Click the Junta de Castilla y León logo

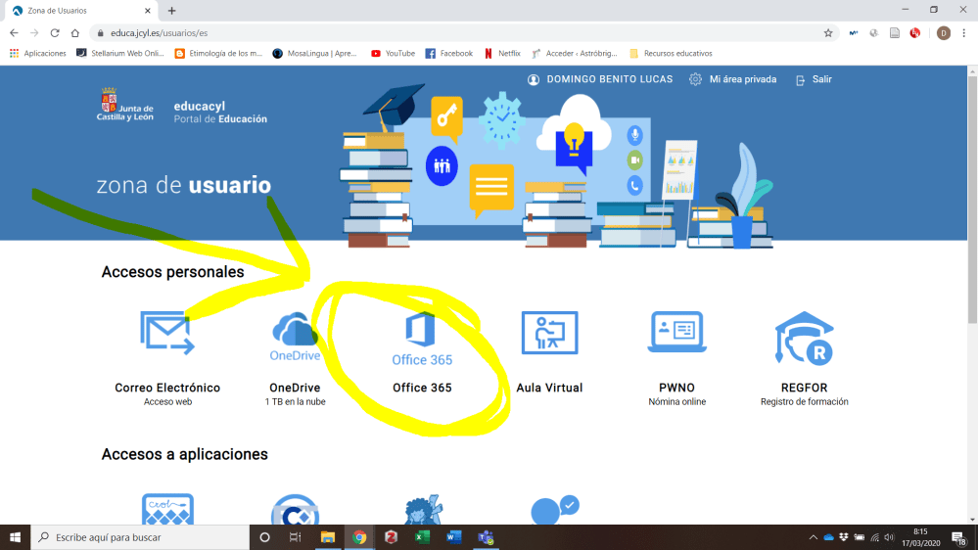pyautogui.click(x=124, y=105)
